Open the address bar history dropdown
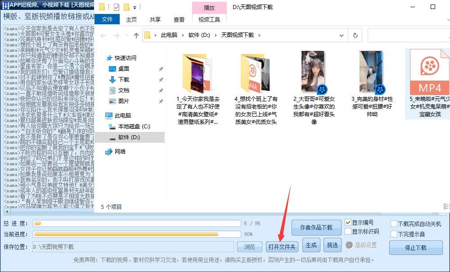450x272 pixels. [341, 35]
